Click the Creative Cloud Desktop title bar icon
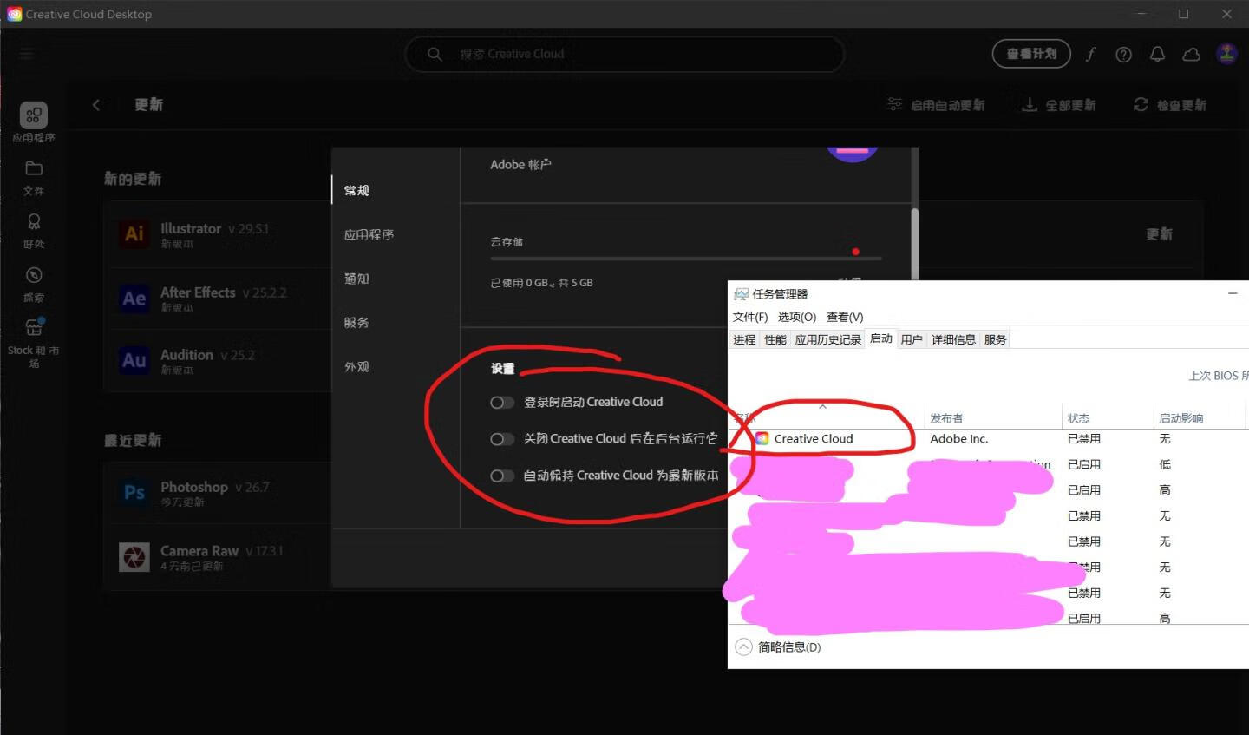Viewport: 1249px width, 735px height. (x=14, y=14)
